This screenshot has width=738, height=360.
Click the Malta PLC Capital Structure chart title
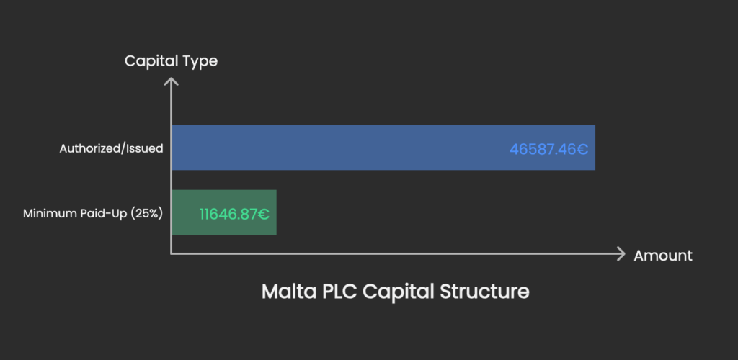click(x=396, y=292)
